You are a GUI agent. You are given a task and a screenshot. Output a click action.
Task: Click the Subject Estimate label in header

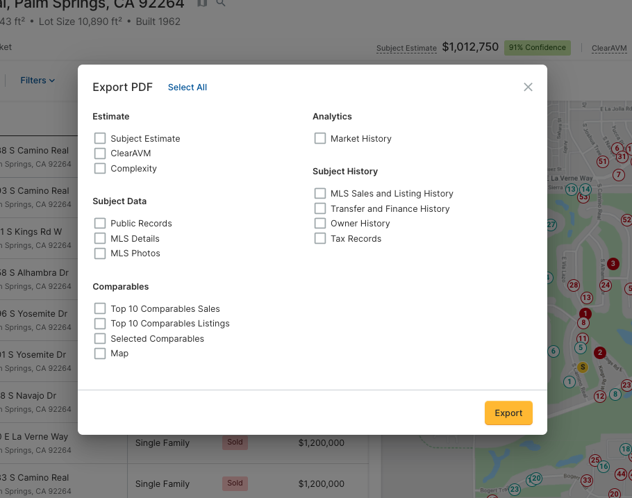tap(406, 48)
